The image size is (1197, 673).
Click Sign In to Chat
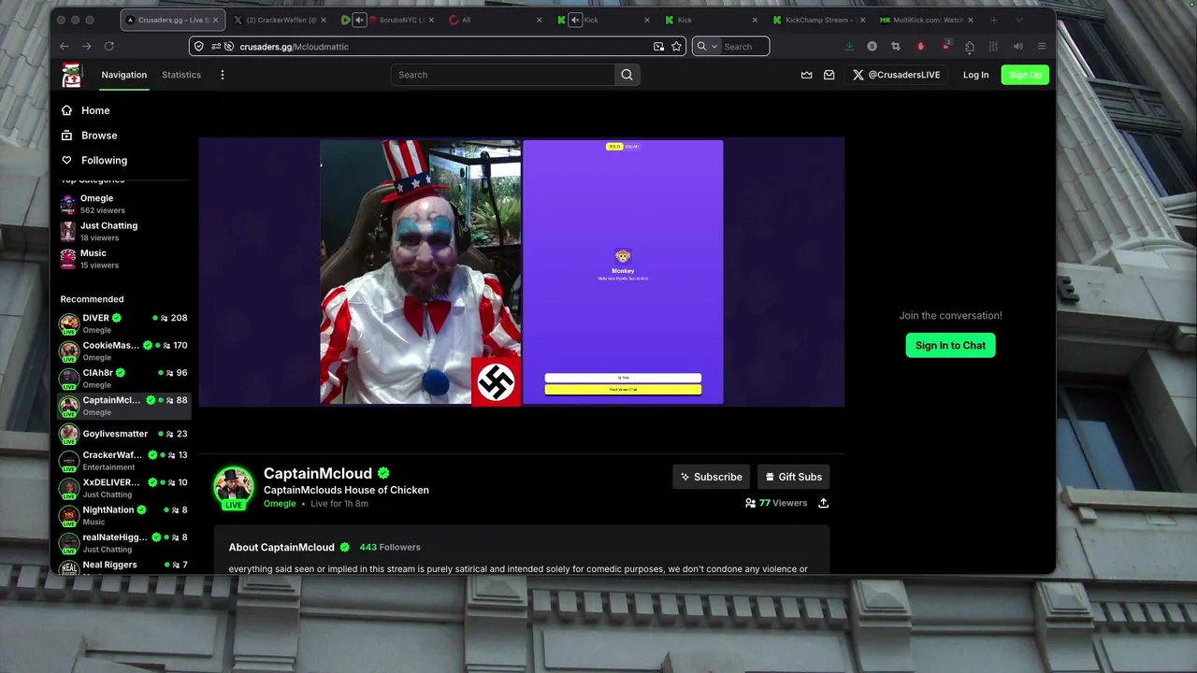click(x=950, y=345)
